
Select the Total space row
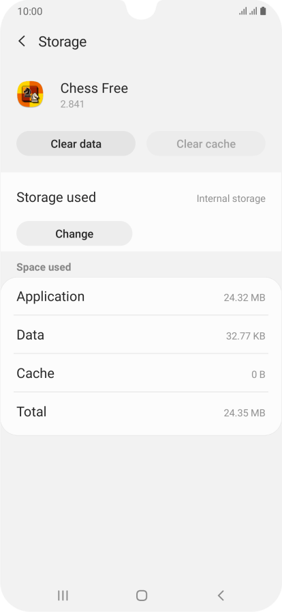click(x=141, y=412)
